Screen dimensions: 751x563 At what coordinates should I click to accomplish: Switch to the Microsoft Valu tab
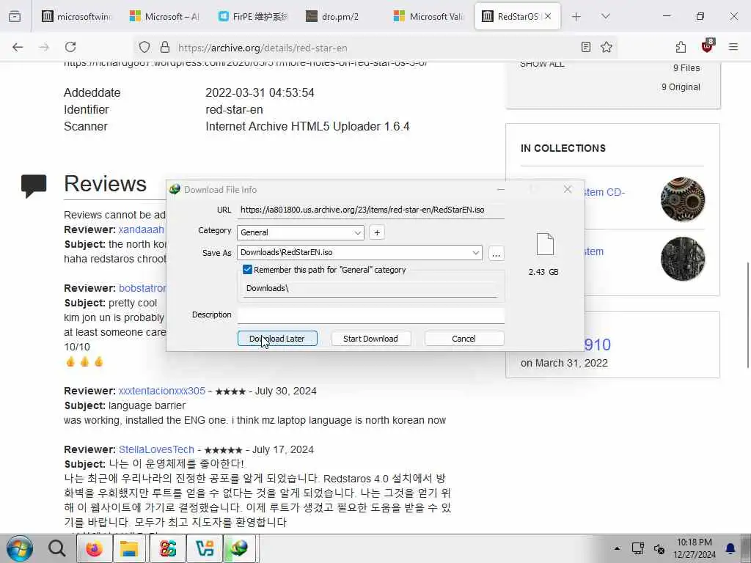[x=428, y=16]
